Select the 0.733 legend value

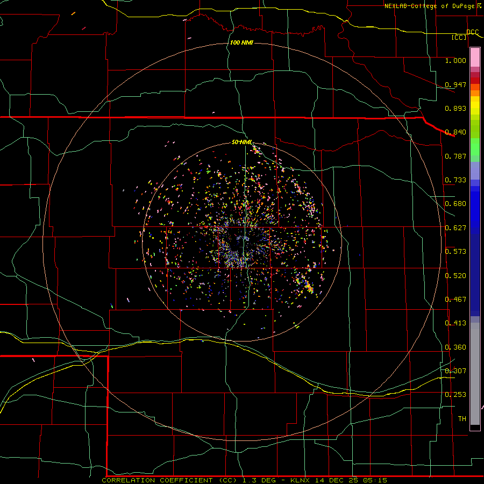point(455,180)
